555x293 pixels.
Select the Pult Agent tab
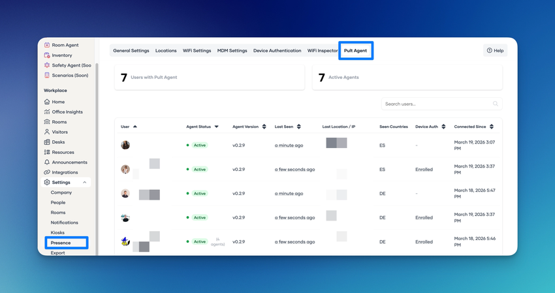355,50
